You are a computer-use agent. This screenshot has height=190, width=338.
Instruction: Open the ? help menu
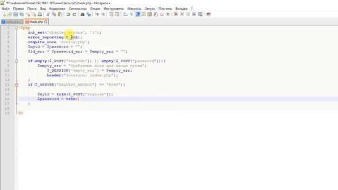coord(192,8)
